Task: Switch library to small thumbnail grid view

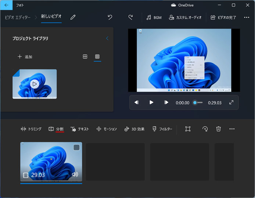Action: click(x=97, y=57)
